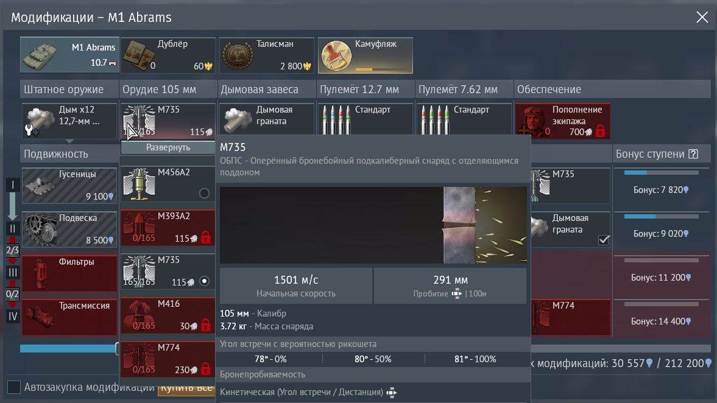This screenshot has height=403, width=717.
Task: Click the Бонус ступени help question mark
Action: point(693,154)
